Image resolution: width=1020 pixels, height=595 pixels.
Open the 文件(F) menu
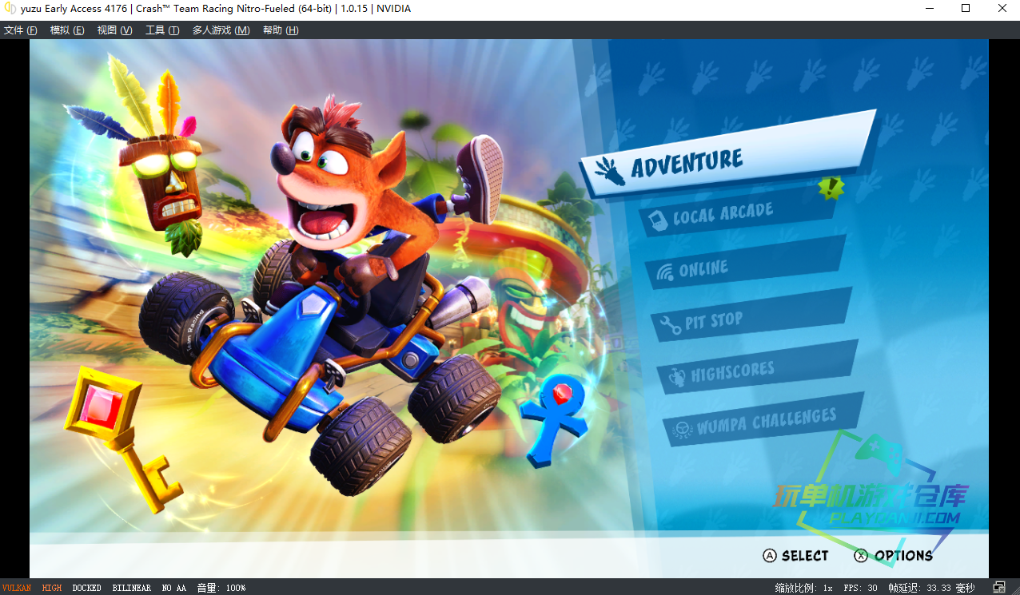click(x=21, y=30)
